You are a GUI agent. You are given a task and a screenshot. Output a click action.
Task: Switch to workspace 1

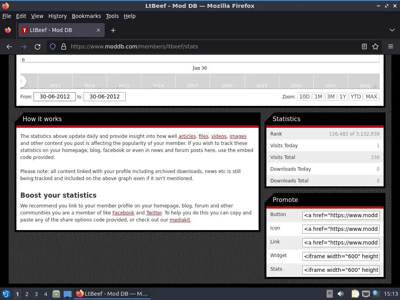[x=17, y=294]
